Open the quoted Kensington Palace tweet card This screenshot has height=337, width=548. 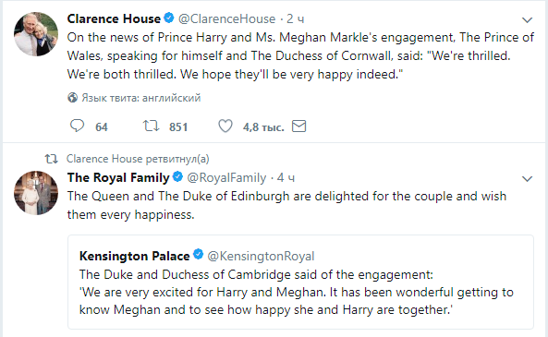[x=300, y=282]
